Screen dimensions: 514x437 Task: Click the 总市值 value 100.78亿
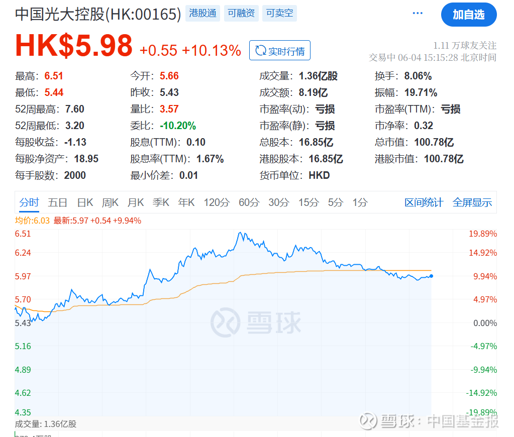click(434, 142)
